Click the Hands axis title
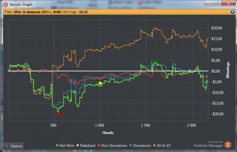237x152 pixels. (108, 133)
